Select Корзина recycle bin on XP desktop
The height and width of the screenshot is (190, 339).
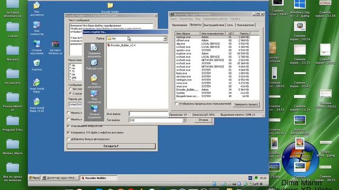click(37, 65)
